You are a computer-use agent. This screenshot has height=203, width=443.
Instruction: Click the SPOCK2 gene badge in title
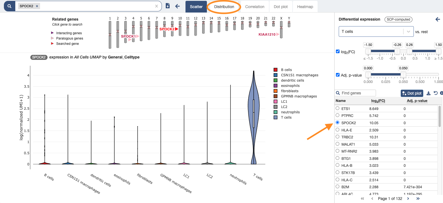(x=39, y=57)
